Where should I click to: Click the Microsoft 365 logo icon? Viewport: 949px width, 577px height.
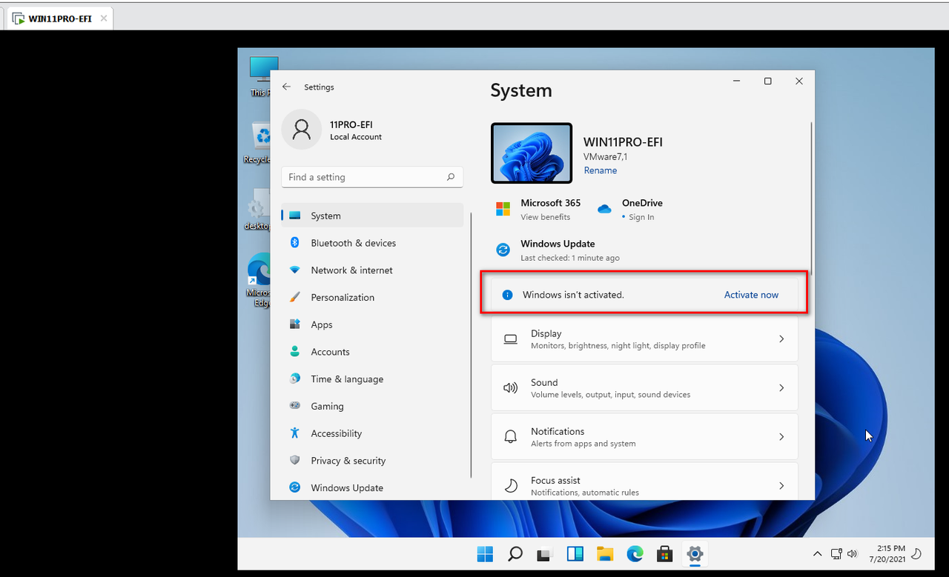click(503, 209)
